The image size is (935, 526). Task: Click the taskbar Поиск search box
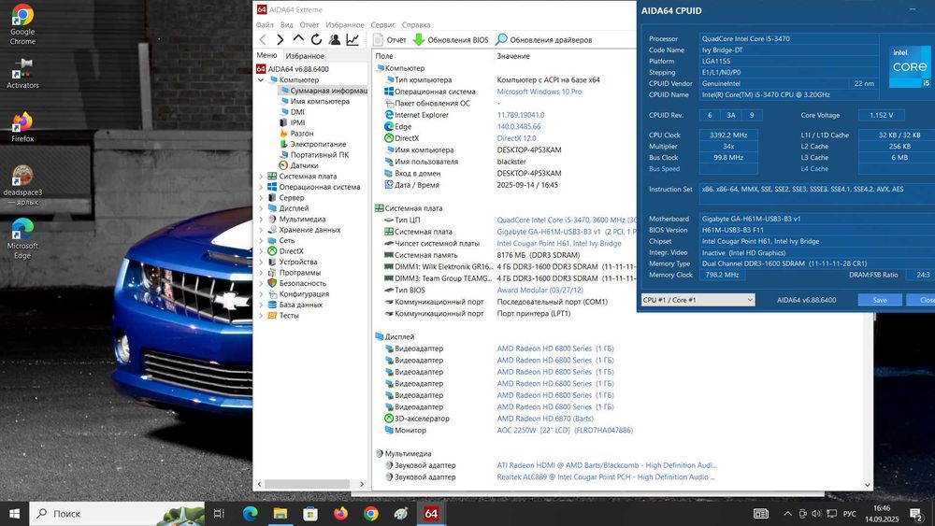click(117, 514)
